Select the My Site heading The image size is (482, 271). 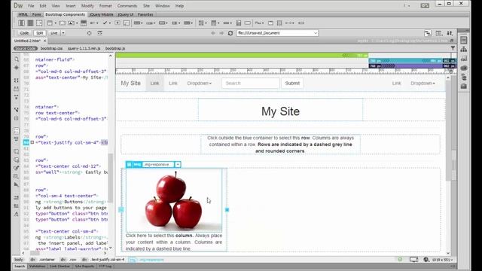tap(280, 111)
